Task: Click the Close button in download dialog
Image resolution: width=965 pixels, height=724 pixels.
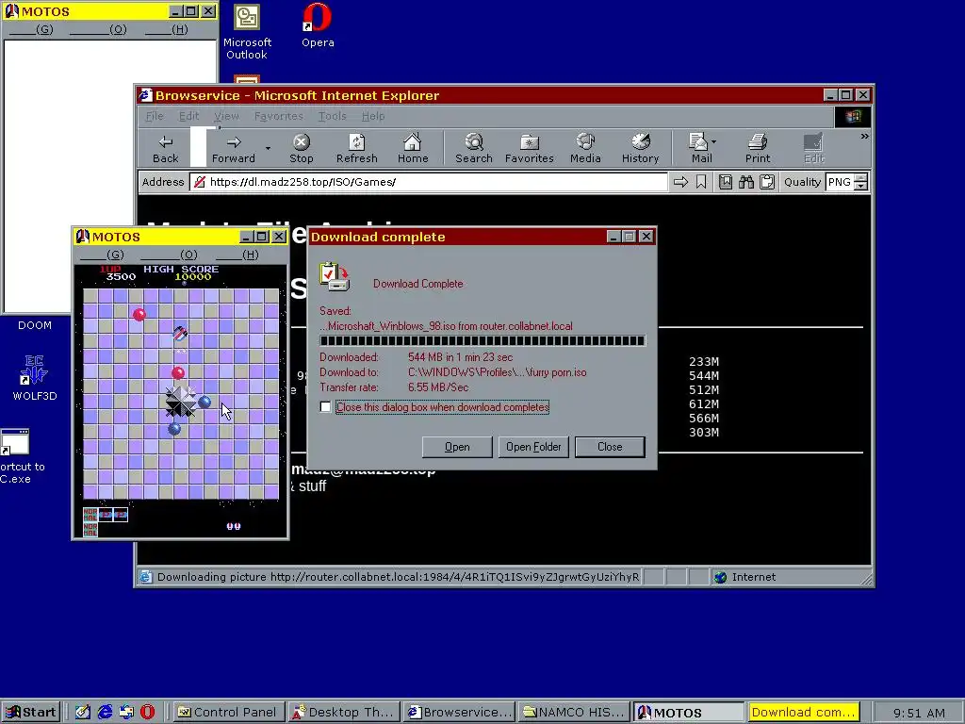Action: [x=610, y=447]
